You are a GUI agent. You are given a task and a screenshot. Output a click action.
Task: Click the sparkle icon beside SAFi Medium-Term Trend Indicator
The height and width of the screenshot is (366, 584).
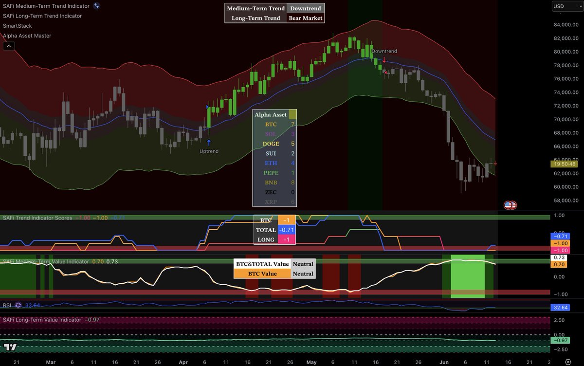(97, 6)
